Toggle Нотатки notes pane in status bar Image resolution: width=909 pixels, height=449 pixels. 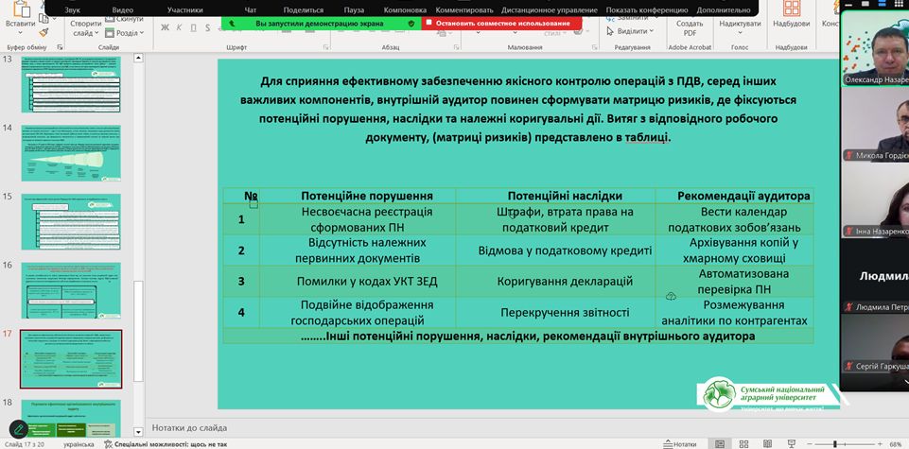pyautogui.click(x=679, y=443)
